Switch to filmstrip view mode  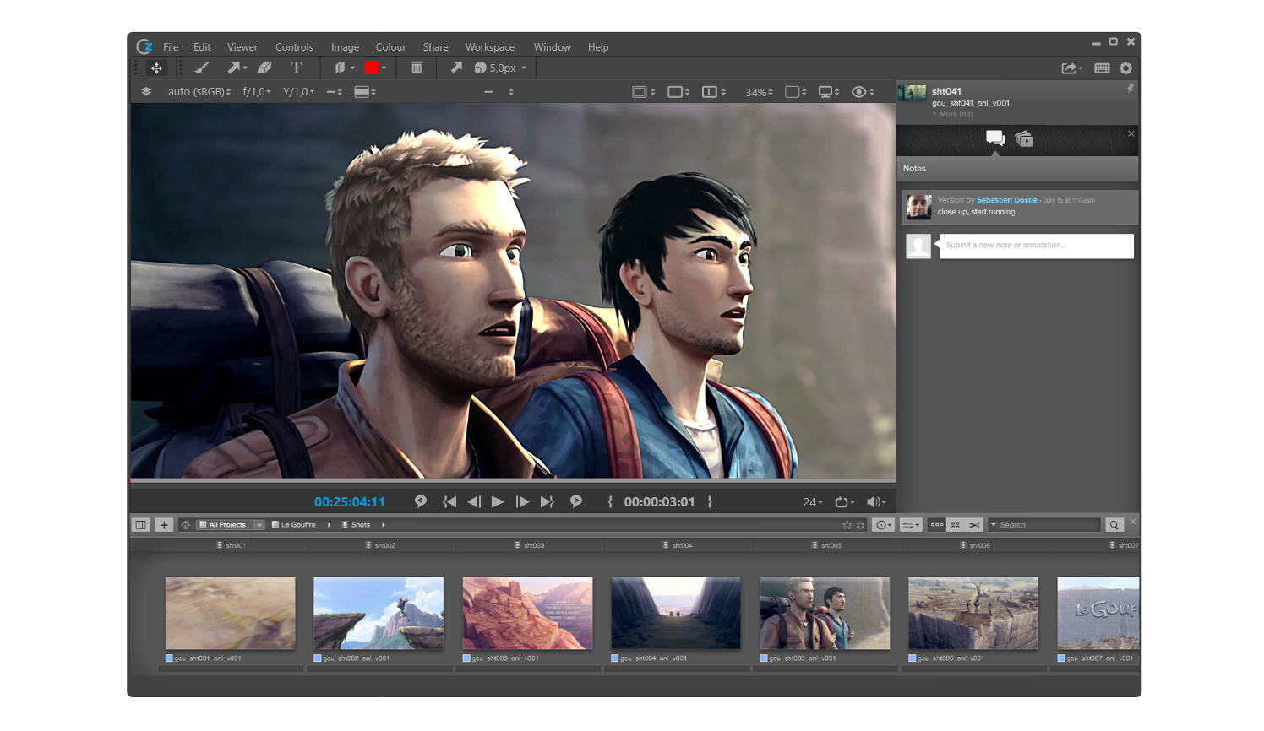[937, 525]
